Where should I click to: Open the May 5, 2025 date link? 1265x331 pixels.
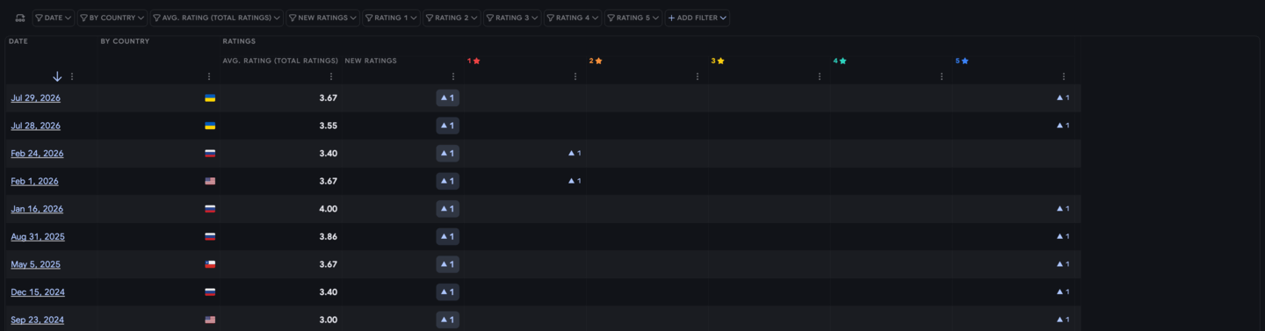36,264
